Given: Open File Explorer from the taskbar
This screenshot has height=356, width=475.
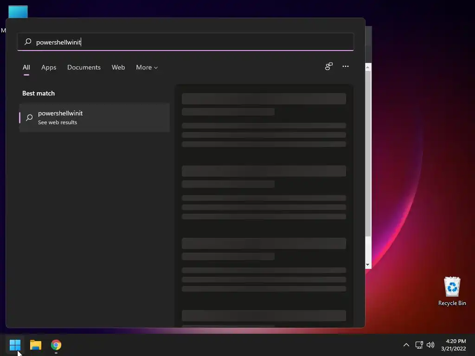Looking at the screenshot, I should pyautogui.click(x=35, y=345).
